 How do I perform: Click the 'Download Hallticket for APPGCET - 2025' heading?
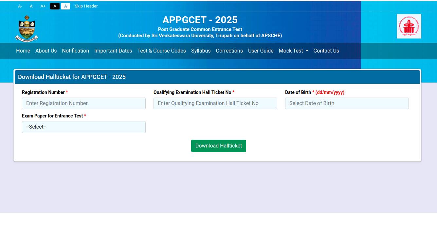pos(72,77)
